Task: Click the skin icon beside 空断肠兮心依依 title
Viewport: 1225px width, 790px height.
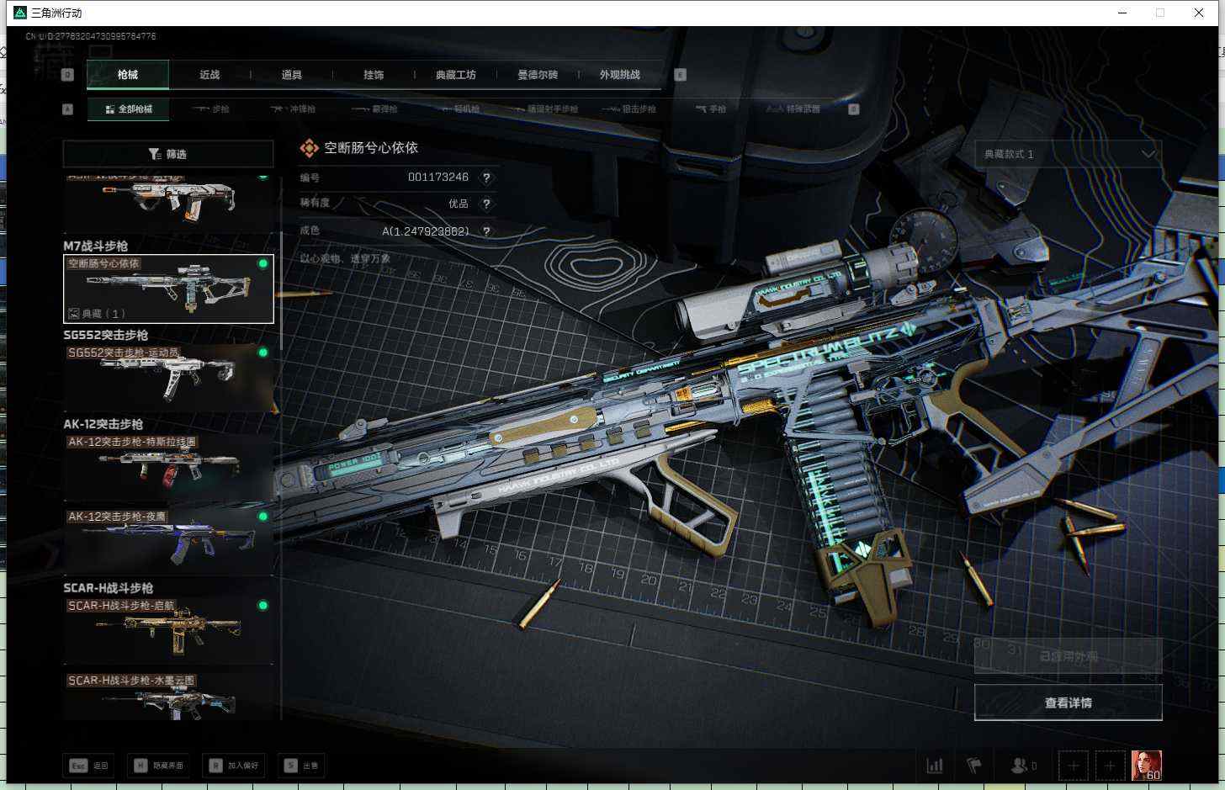Action: tap(309, 148)
